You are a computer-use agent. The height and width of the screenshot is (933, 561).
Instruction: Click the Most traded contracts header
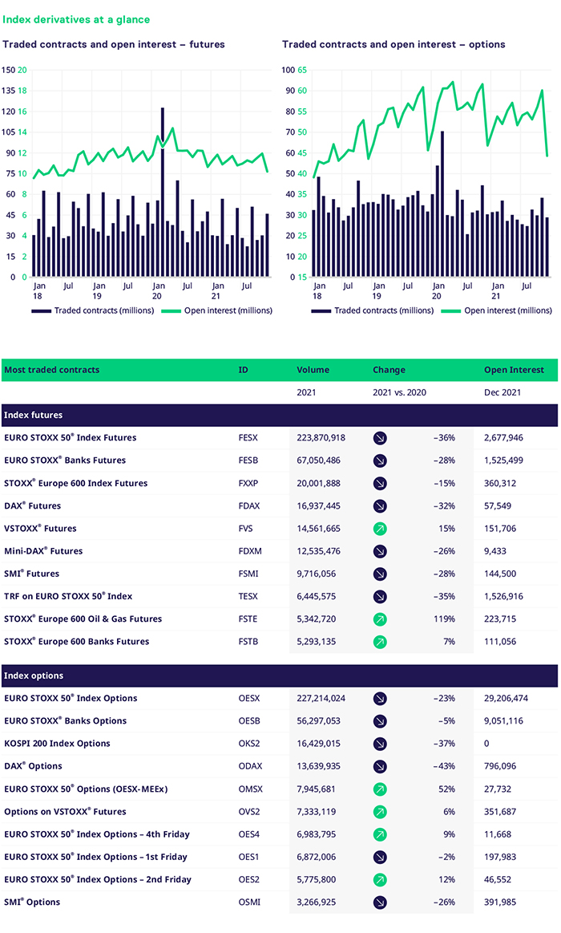point(52,371)
